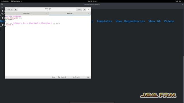Image resolution: width=184 pixels, height=103 pixels.
Task: Open the clock and calendar in top bar
Action: point(93,1)
